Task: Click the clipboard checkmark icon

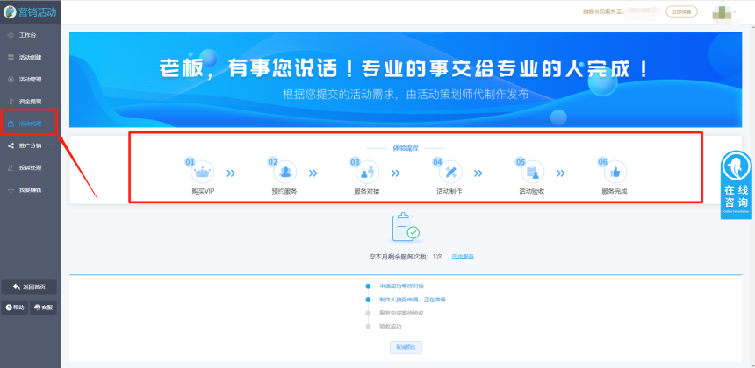Action: click(x=405, y=228)
